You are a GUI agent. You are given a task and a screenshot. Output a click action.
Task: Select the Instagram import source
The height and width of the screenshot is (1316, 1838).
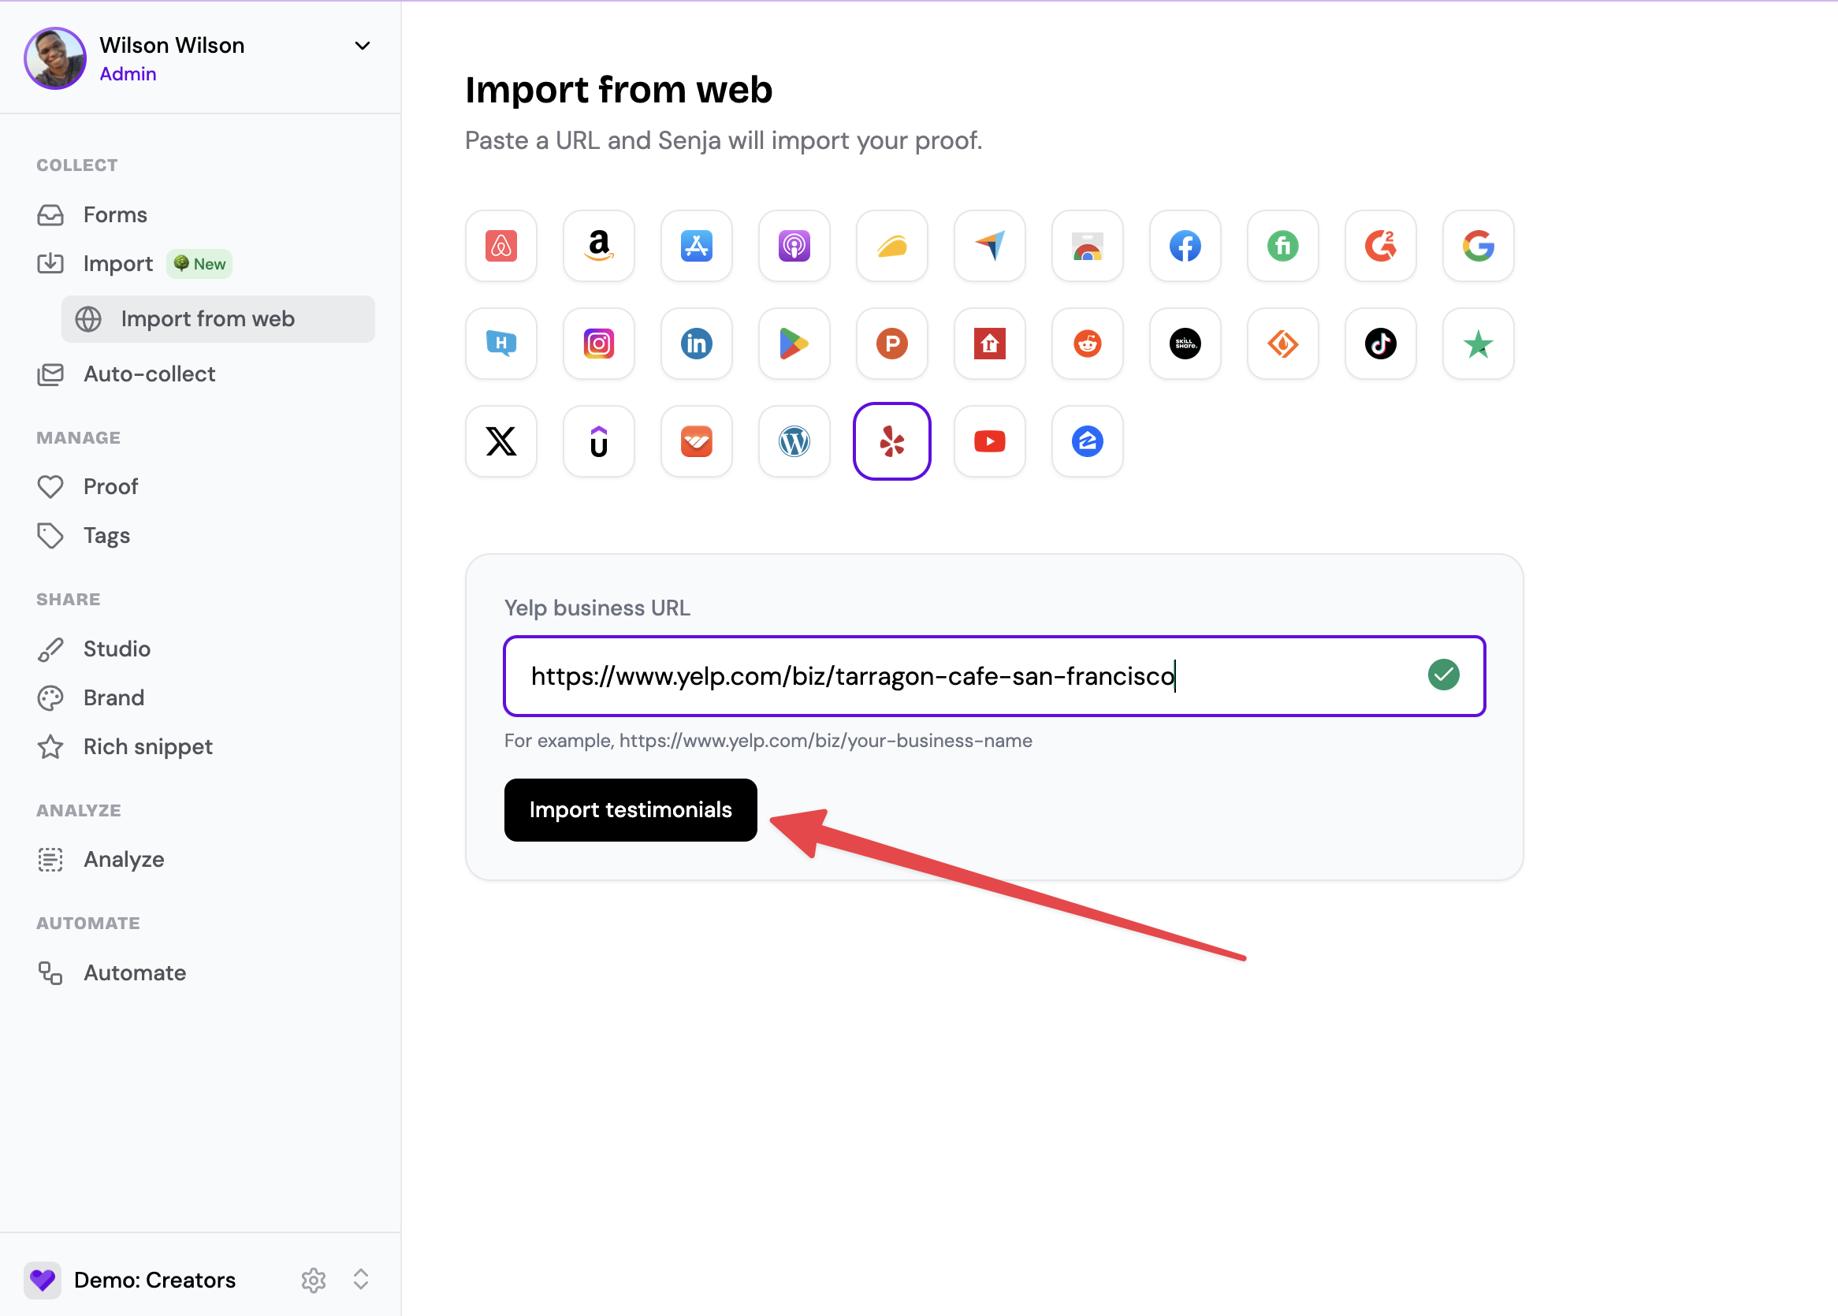click(599, 344)
